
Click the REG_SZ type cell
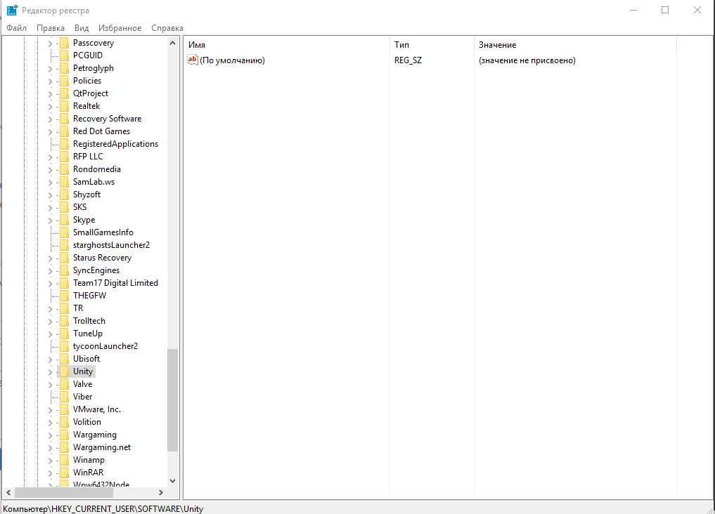click(408, 60)
